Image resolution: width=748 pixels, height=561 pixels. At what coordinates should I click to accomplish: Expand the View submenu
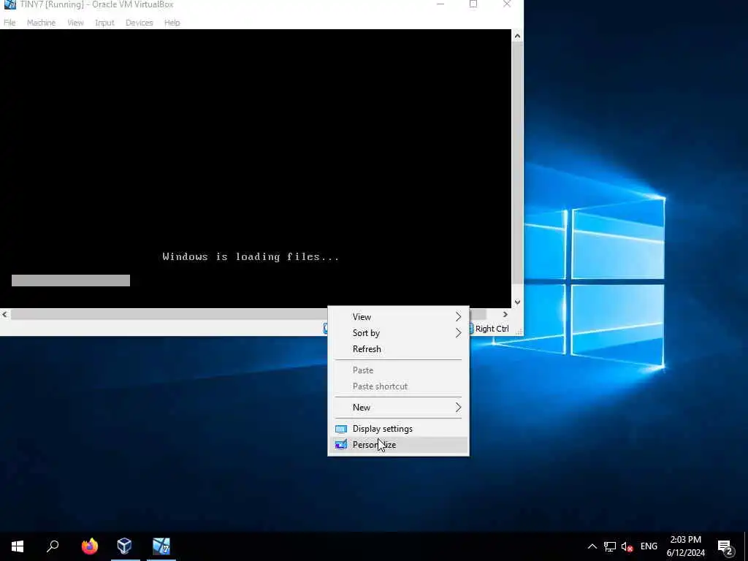[x=398, y=317]
